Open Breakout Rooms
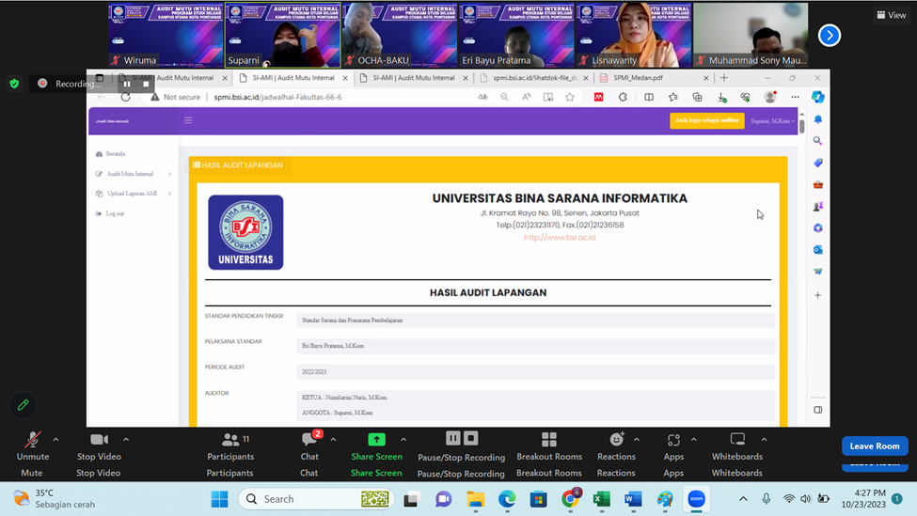 coord(549,447)
